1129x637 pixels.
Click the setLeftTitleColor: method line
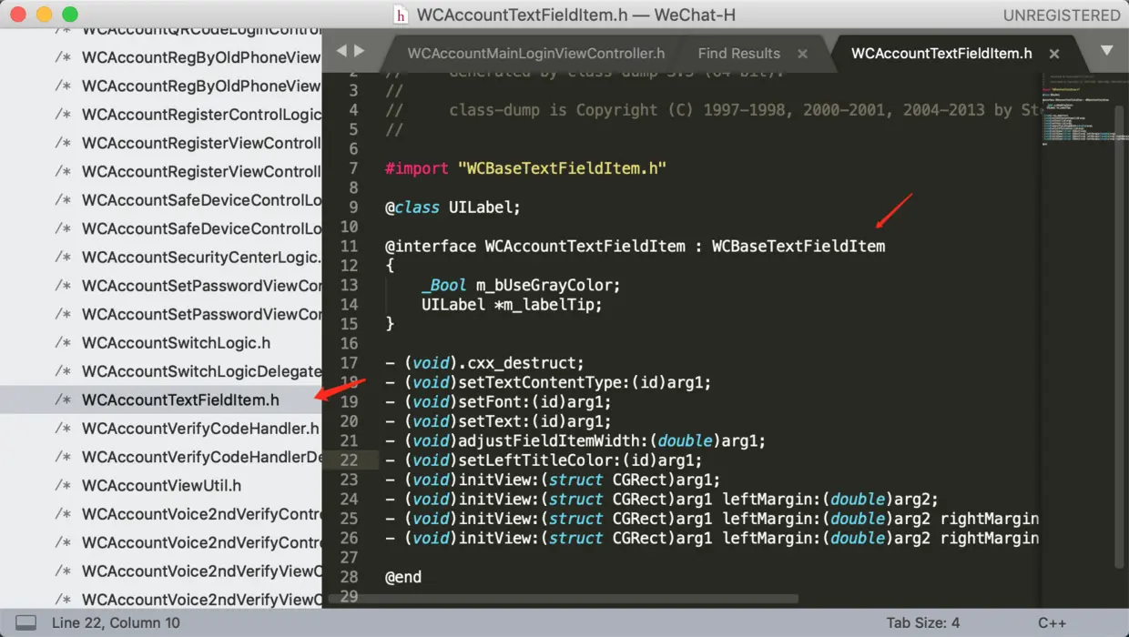(x=544, y=460)
